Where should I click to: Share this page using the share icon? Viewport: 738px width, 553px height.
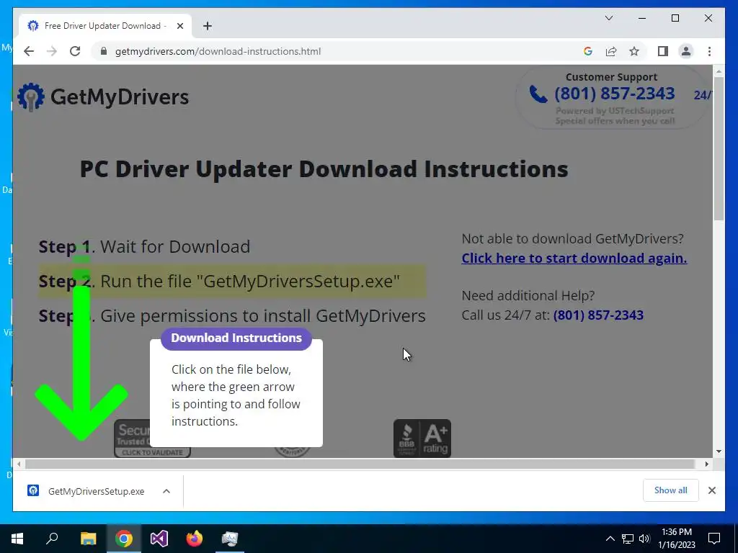[611, 51]
